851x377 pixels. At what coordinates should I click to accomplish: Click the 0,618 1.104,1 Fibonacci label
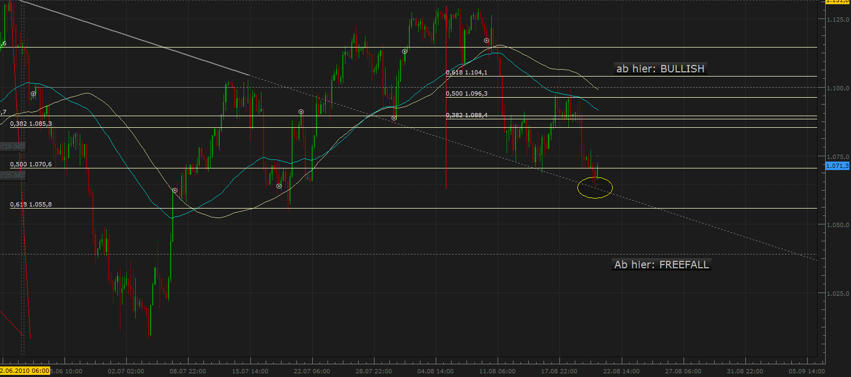(466, 72)
